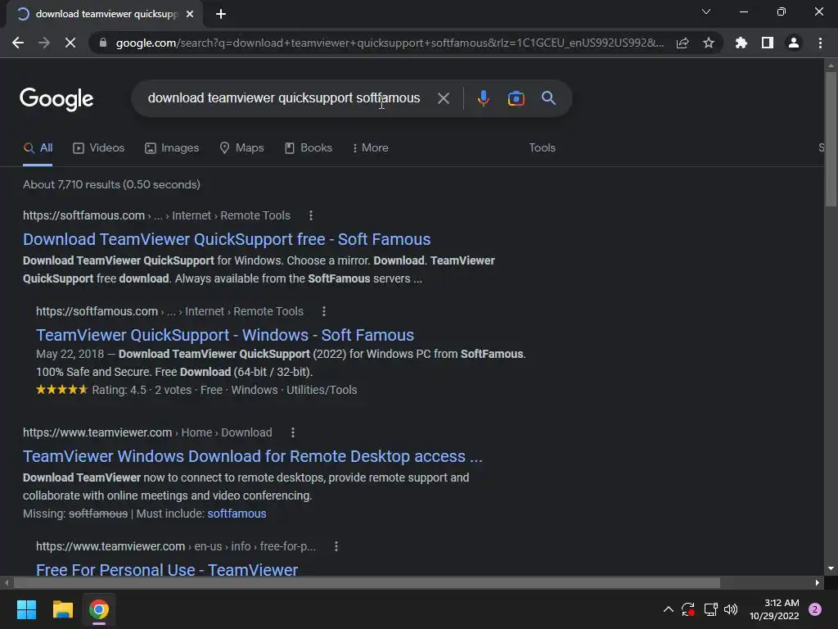Open search Tools options

pos(542,147)
